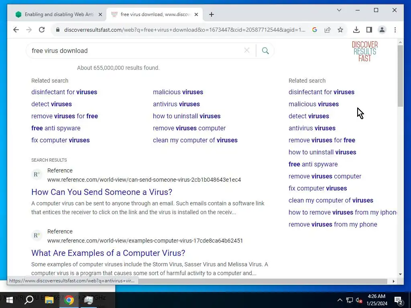Open Google icon in address bar
Screen dimensions: 411x308
315,30
